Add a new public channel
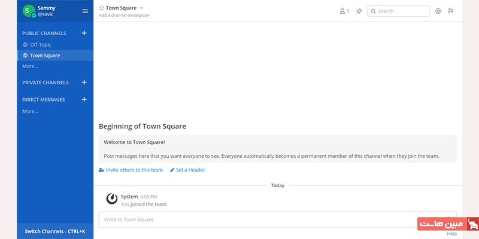 pos(84,33)
